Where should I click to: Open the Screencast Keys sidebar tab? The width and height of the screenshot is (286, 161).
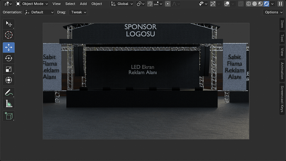pyautogui.click(x=282, y=99)
